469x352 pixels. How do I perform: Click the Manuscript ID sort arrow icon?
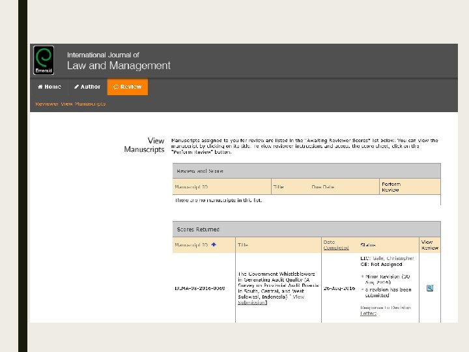pyautogui.click(x=214, y=244)
